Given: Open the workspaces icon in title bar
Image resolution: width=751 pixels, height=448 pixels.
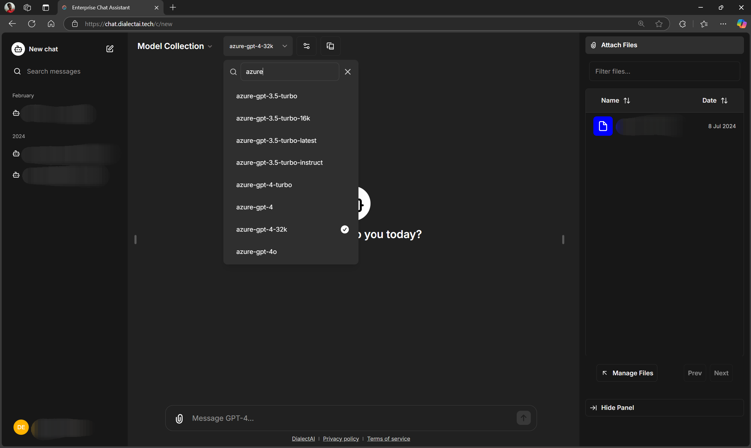Looking at the screenshot, I should 27,8.
